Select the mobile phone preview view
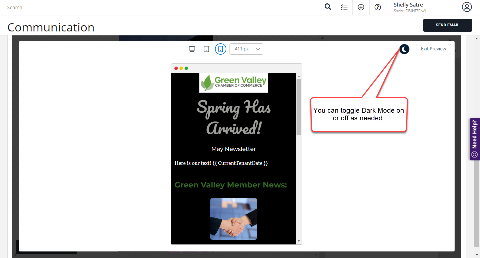Screen dimensions: 480x258 (x=221, y=49)
